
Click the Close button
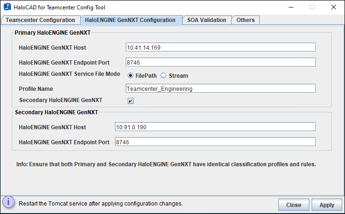pyautogui.click(x=294, y=205)
